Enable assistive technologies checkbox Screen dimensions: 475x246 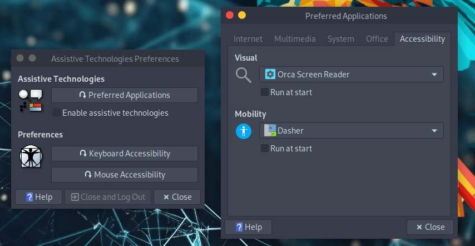pyautogui.click(x=56, y=113)
